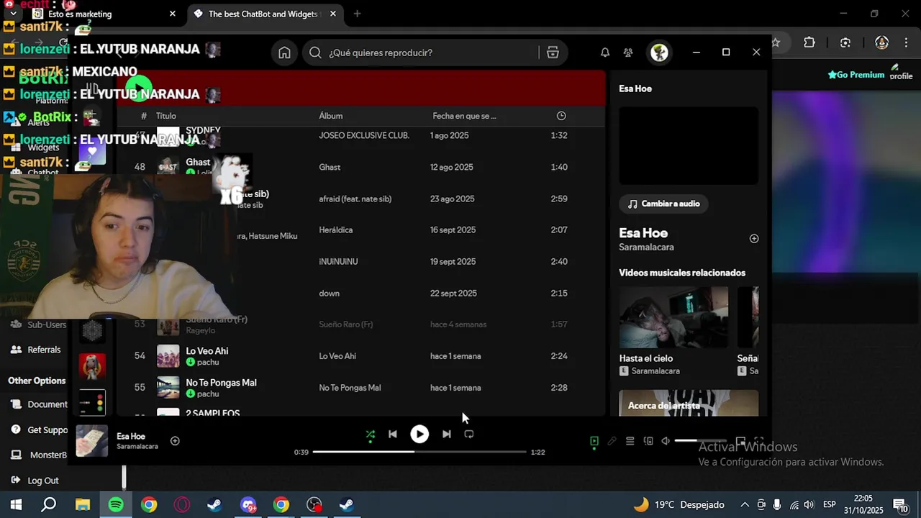Toggle repeat mode in player
Viewport: 921px width, 518px height.
point(469,434)
